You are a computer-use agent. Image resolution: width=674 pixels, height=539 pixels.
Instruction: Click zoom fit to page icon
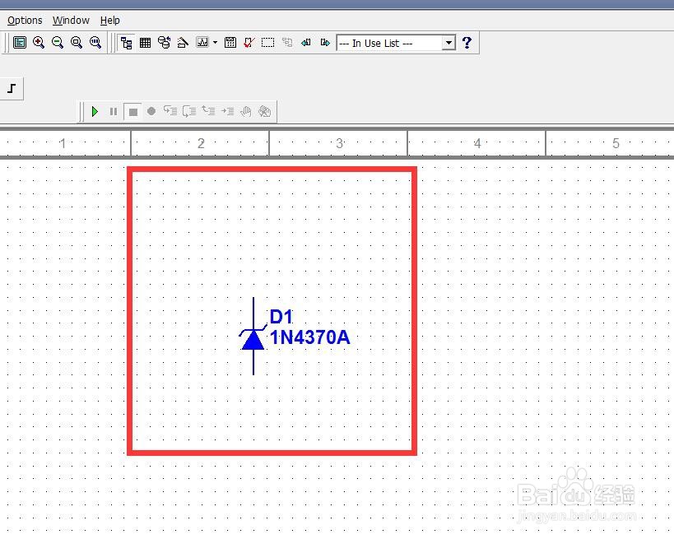(95, 43)
